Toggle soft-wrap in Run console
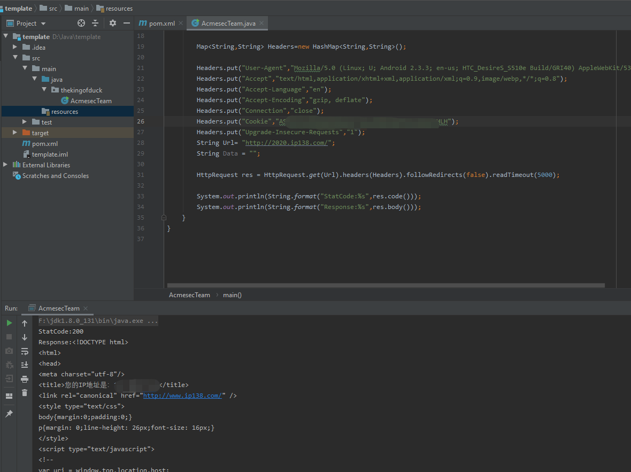The height and width of the screenshot is (472, 631). (x=25, y=351)
